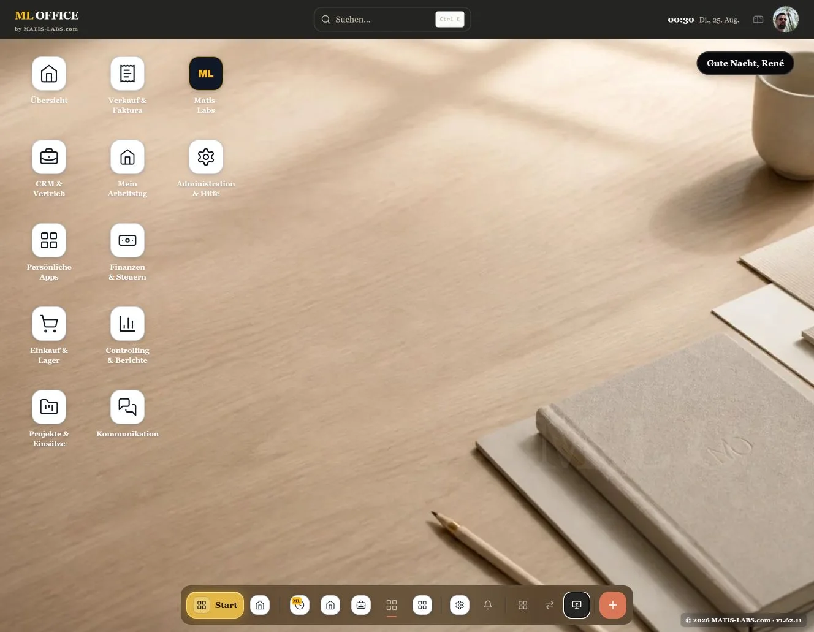This screenshot has height=632, width=814.
Task: Open the ML clock icon in dock
Action: pyautogui.click(x=300, y=605)
